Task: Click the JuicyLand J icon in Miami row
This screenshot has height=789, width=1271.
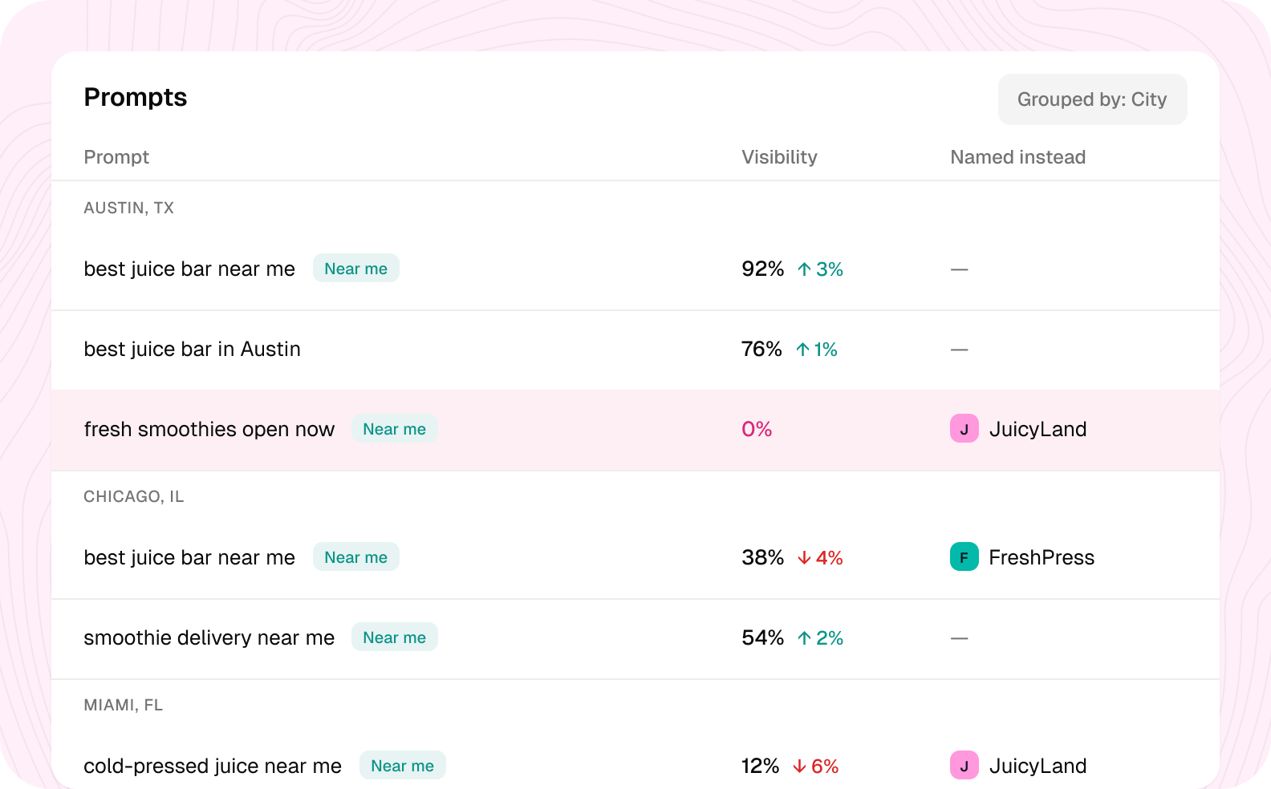Action: coord(964,766)
